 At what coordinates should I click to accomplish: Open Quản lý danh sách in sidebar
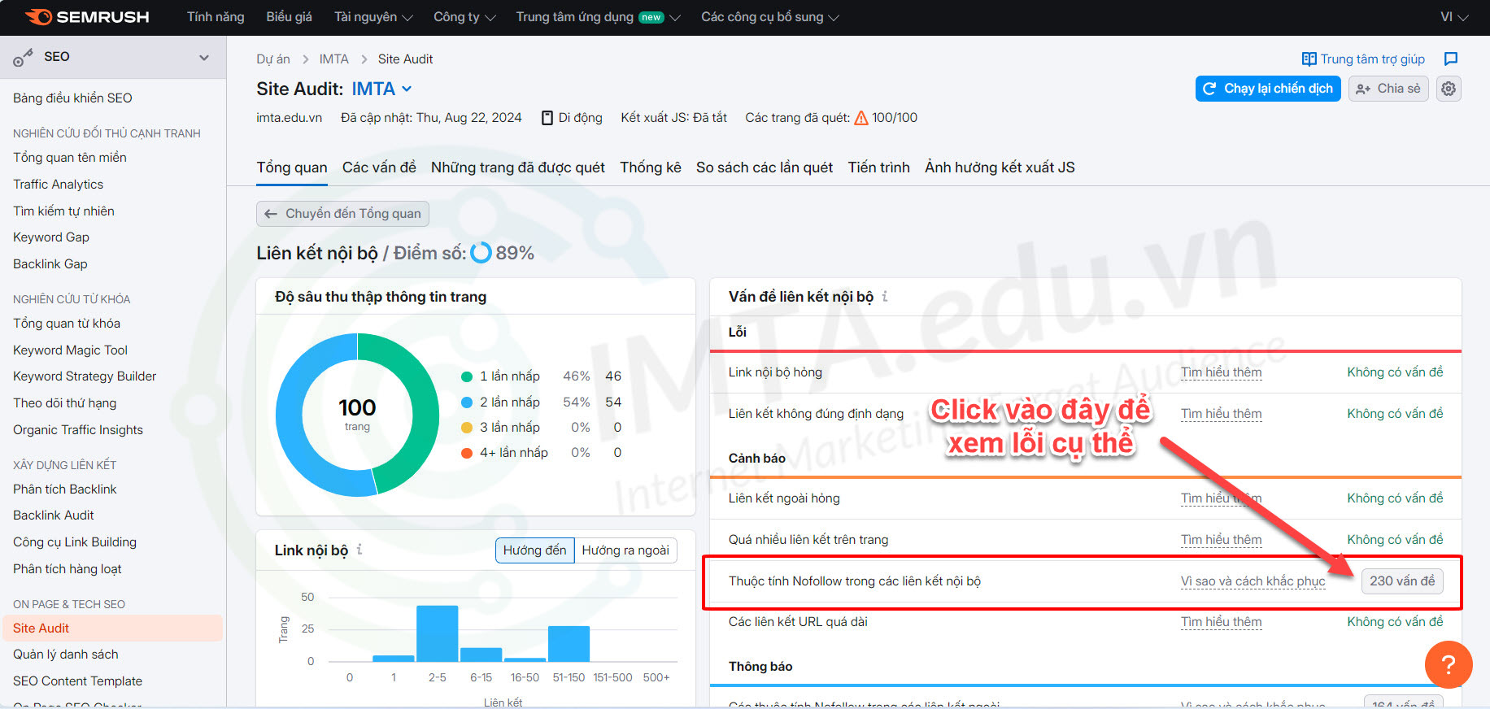tap(66, 655)
